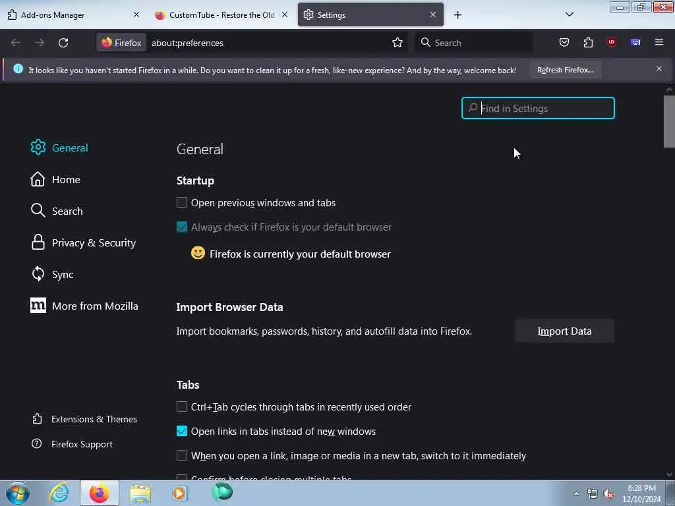Enable Ctrl+Tab cycles through tabs checkbox

tap(182, 407)
